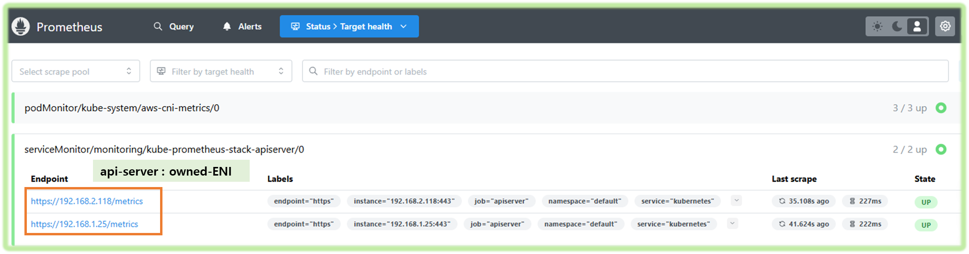Viewport: 969px width, 254px height.
Task: Open the Status > Target health menu
Action: pyautogui.click(x=349, y=26)
